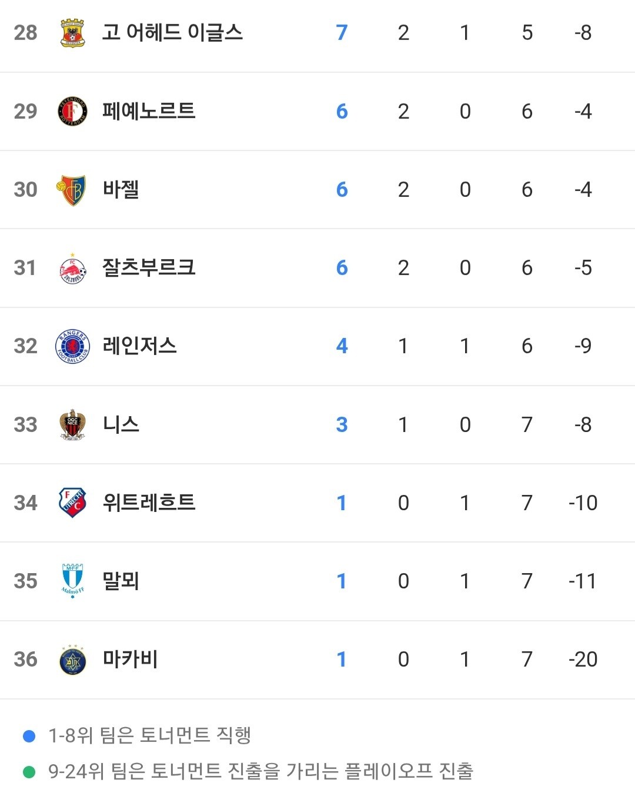Open the 고 어헤드 이글스 team page

172,32
